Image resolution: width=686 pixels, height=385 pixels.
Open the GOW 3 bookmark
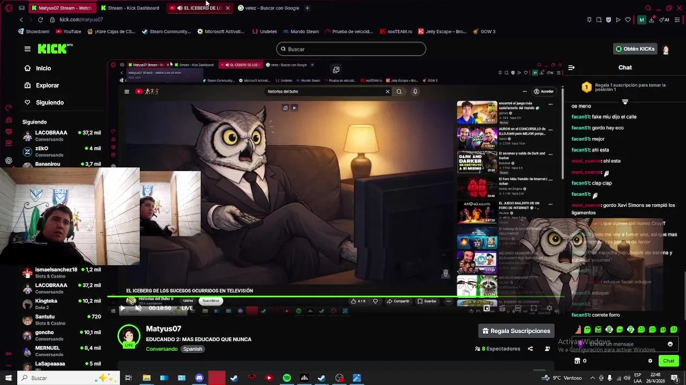coord(484,32)
